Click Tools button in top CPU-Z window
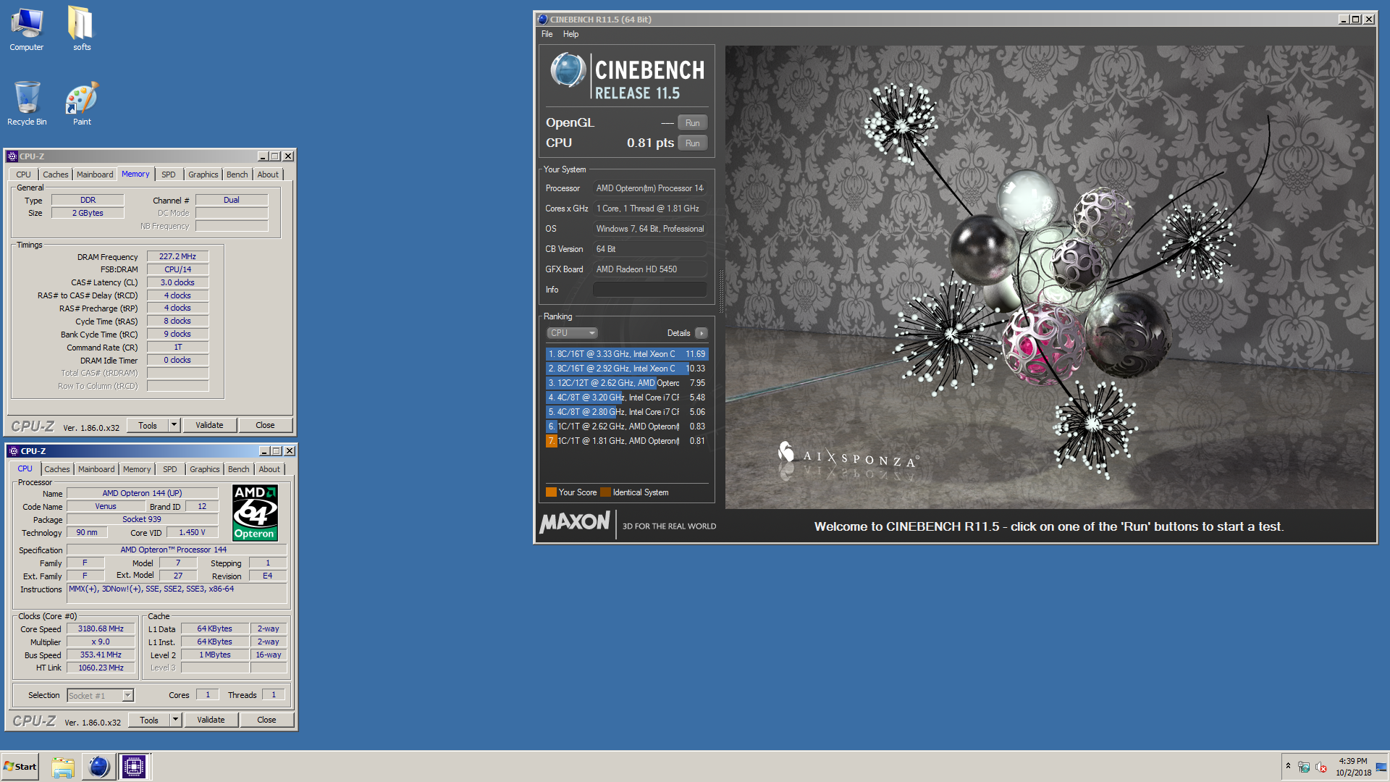This screenshot has width=1390, height=782. (x=148, y=425)
